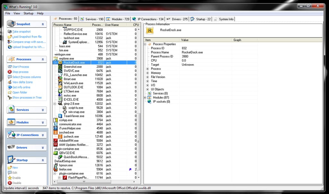The width and height of the screenshot is (329, 194).
Task: Click the Modules (87) folder icon
Action: (149, 97)
